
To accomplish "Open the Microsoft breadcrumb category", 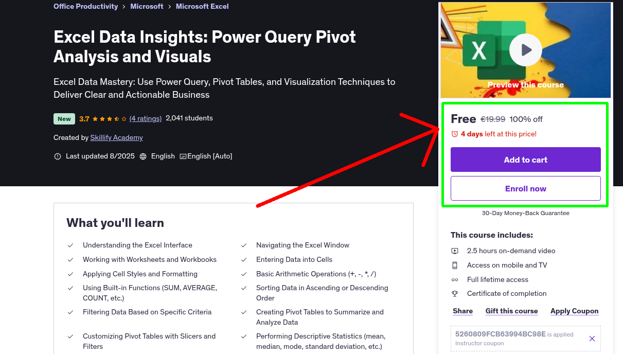I will [147, 7].
